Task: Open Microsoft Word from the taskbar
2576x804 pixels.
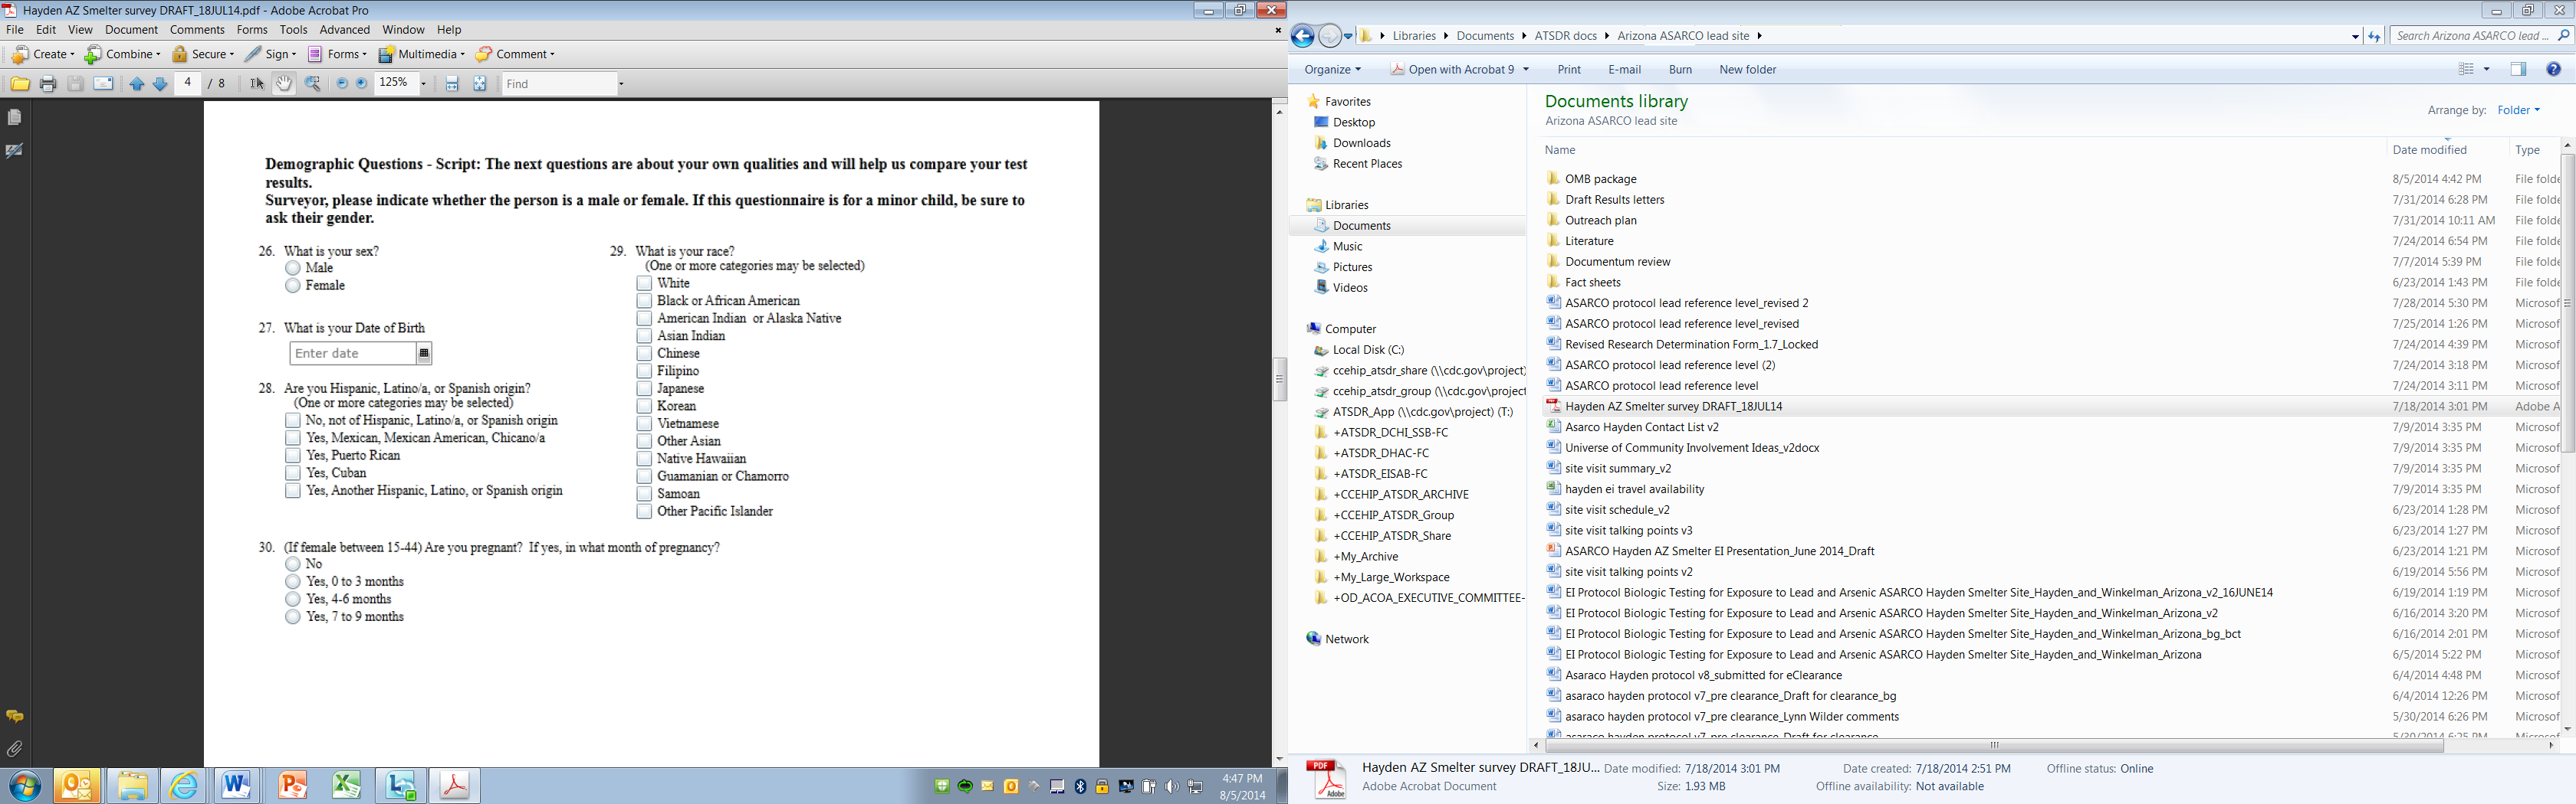Action: tap(236, 785)
